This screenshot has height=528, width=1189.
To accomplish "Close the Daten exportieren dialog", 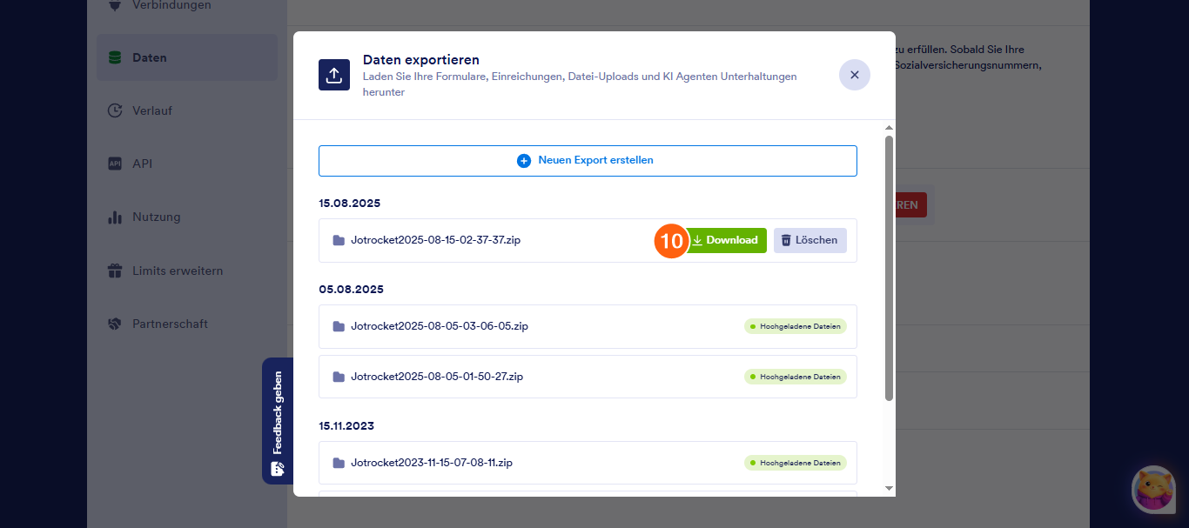I will (854, 75).
